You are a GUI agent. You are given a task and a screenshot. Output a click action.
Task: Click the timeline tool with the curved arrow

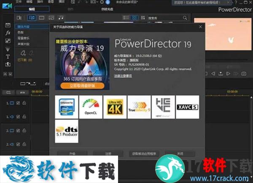[x=28, y=83]
